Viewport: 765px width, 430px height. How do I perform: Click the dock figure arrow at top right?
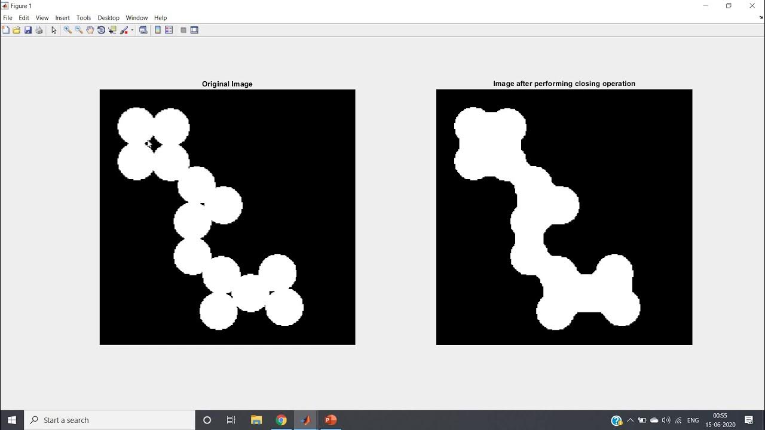pyautogui.click(x=760, y=18)
